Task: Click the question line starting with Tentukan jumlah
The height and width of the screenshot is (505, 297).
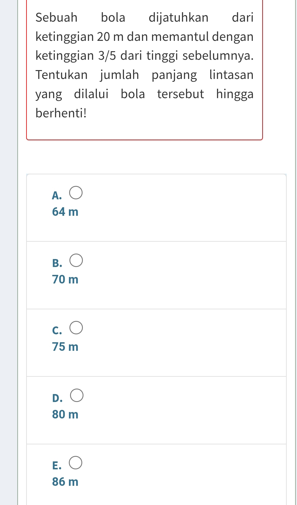Action: tap(144, 75)
